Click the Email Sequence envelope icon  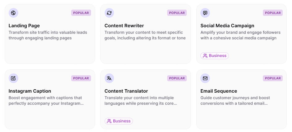(205, 78)
